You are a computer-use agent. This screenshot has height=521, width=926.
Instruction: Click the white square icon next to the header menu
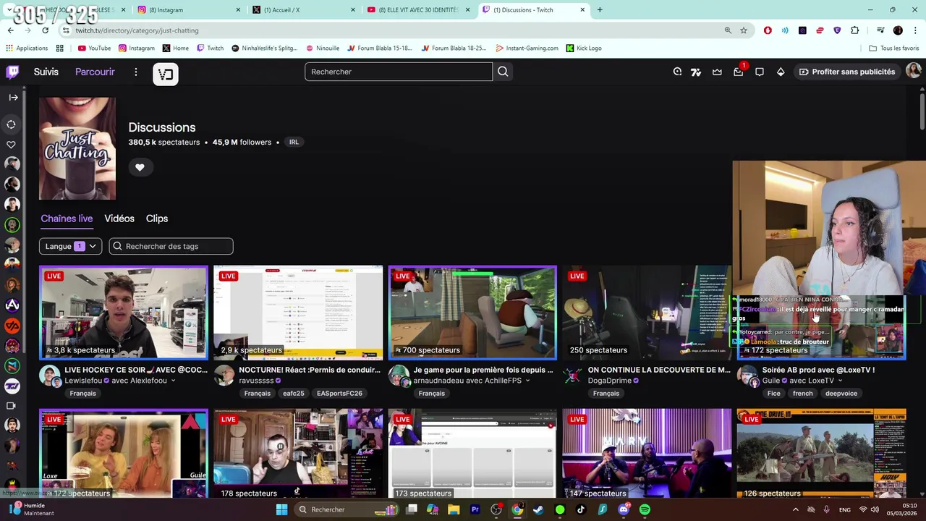166,74
